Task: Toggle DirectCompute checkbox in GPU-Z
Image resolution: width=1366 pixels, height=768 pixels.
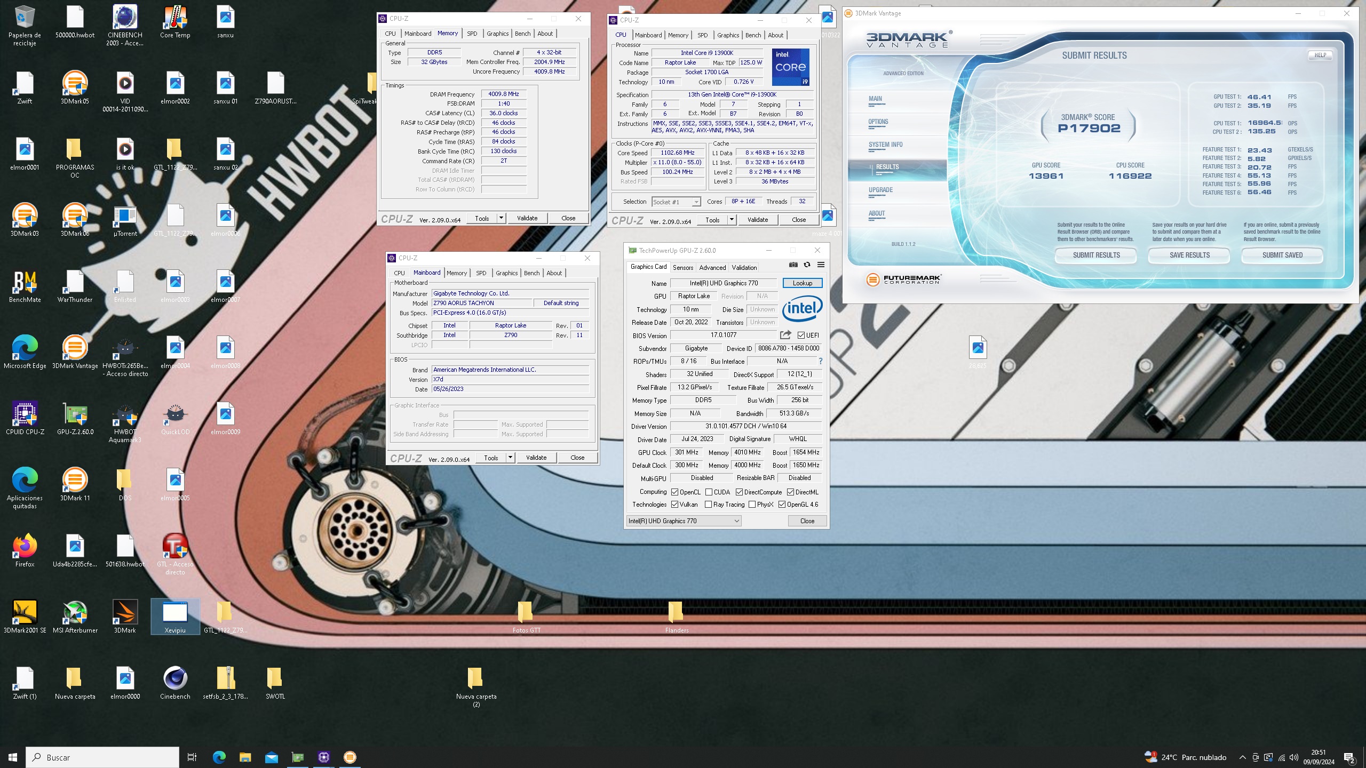Action: (x=739, y=492)
